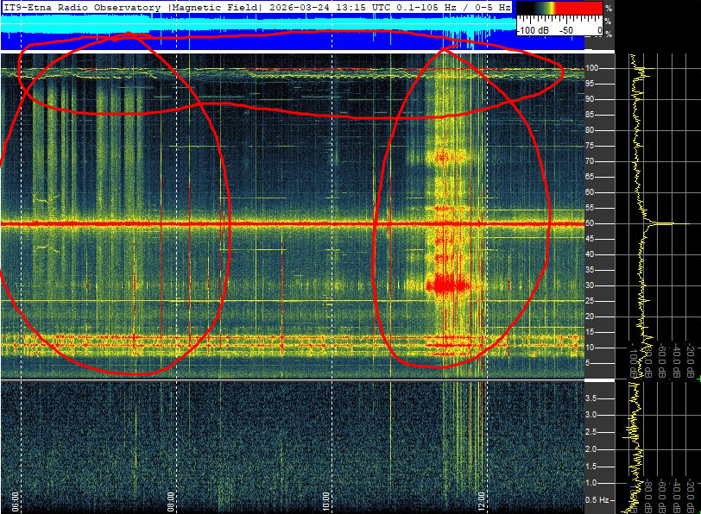Image resolution: width=701 pixels, height=514 pixels.
Task: Click the 08:00 time axis label
Action: 172,500
